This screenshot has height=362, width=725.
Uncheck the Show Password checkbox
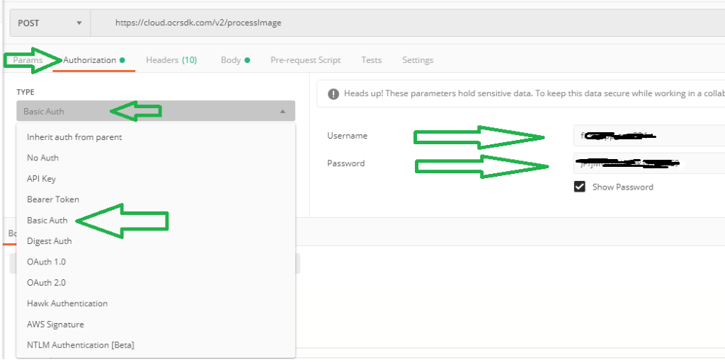pyautogui.click(x=579, y=187)
